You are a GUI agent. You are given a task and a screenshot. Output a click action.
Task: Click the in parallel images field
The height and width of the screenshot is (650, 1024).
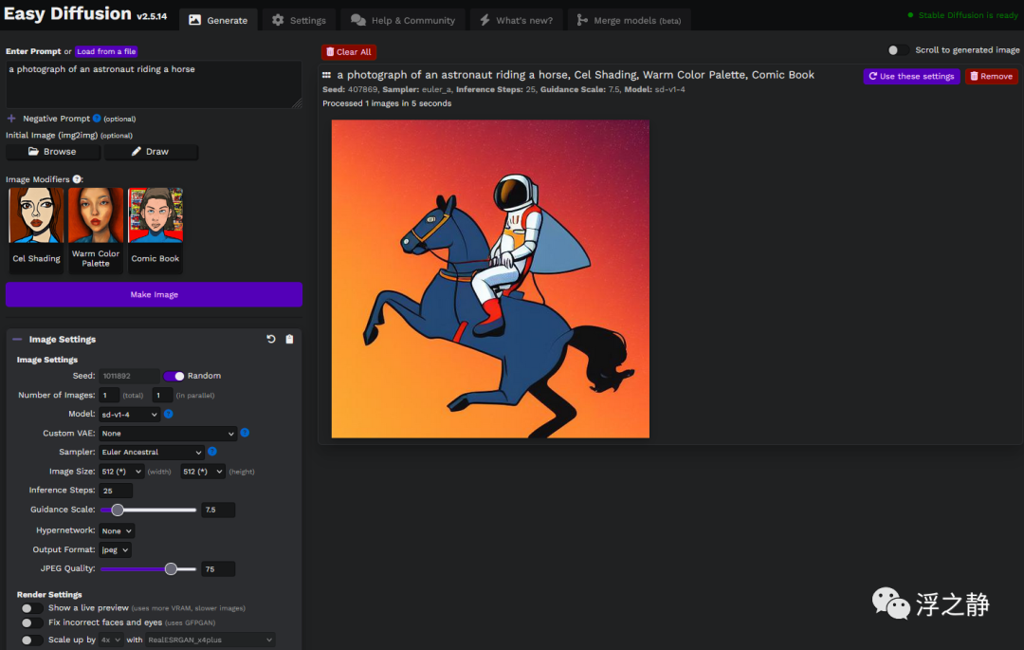point(162,396)
